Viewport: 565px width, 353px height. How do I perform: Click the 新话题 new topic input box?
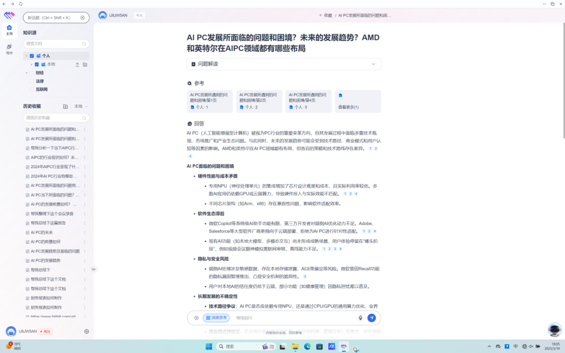click(56, 18)
